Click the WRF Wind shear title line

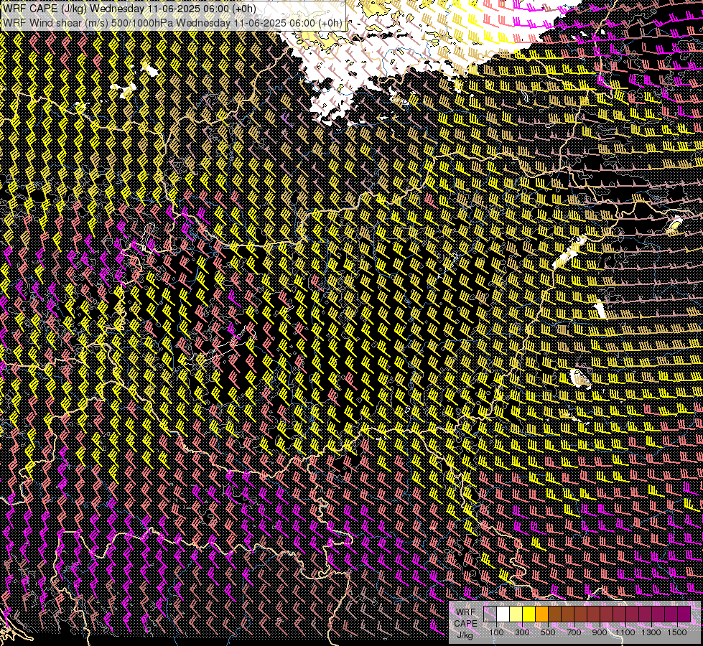click(x=172, y=22)
